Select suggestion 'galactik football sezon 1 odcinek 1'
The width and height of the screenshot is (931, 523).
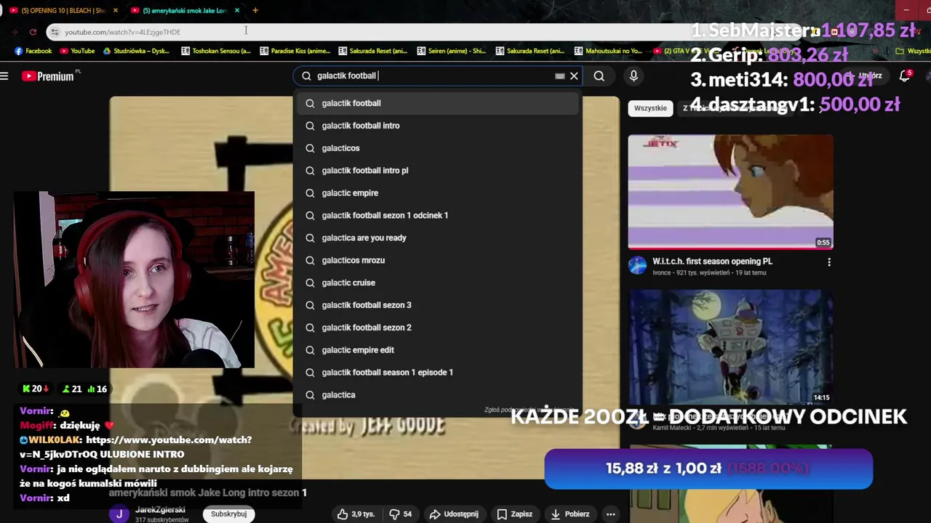437,215
